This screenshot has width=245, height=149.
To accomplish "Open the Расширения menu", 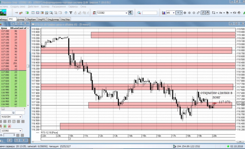I will 59,6.
